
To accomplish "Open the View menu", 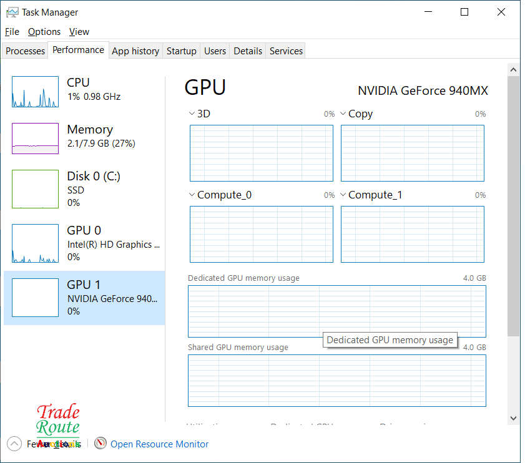I will 79,31.
